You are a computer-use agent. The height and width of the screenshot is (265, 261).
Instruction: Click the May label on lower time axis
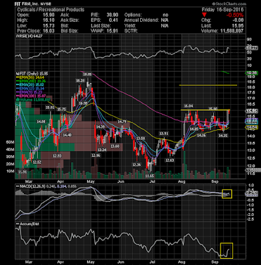click(90, 262)
